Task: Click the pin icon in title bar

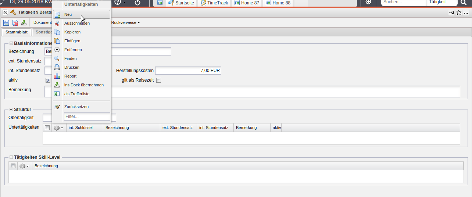Action: (x=451, y=12)
